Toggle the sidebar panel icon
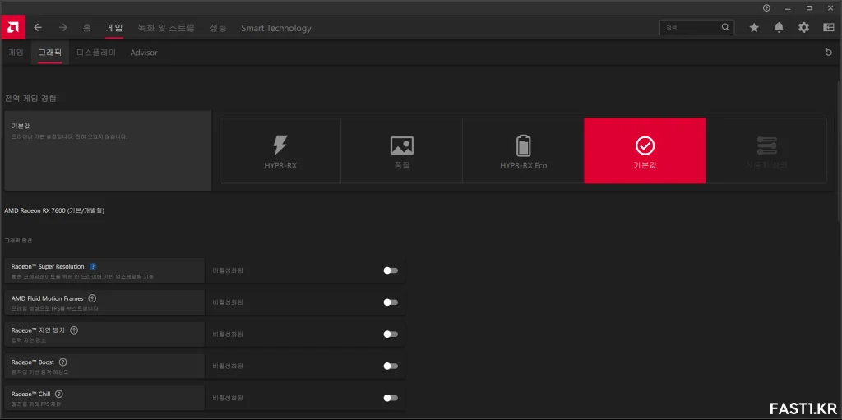This screenshot has height=420, width=842. click(x=829, y=27)
